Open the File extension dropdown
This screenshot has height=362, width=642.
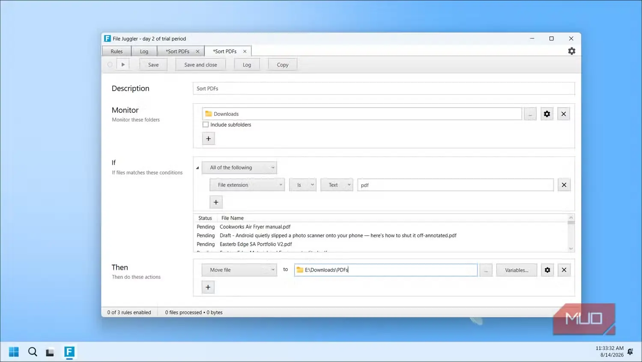coord(247,185)
